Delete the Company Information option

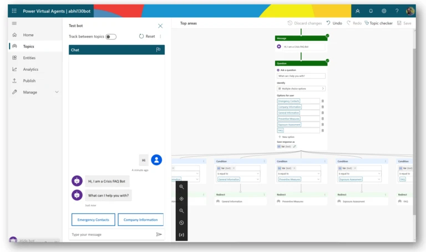pos(322,107)
